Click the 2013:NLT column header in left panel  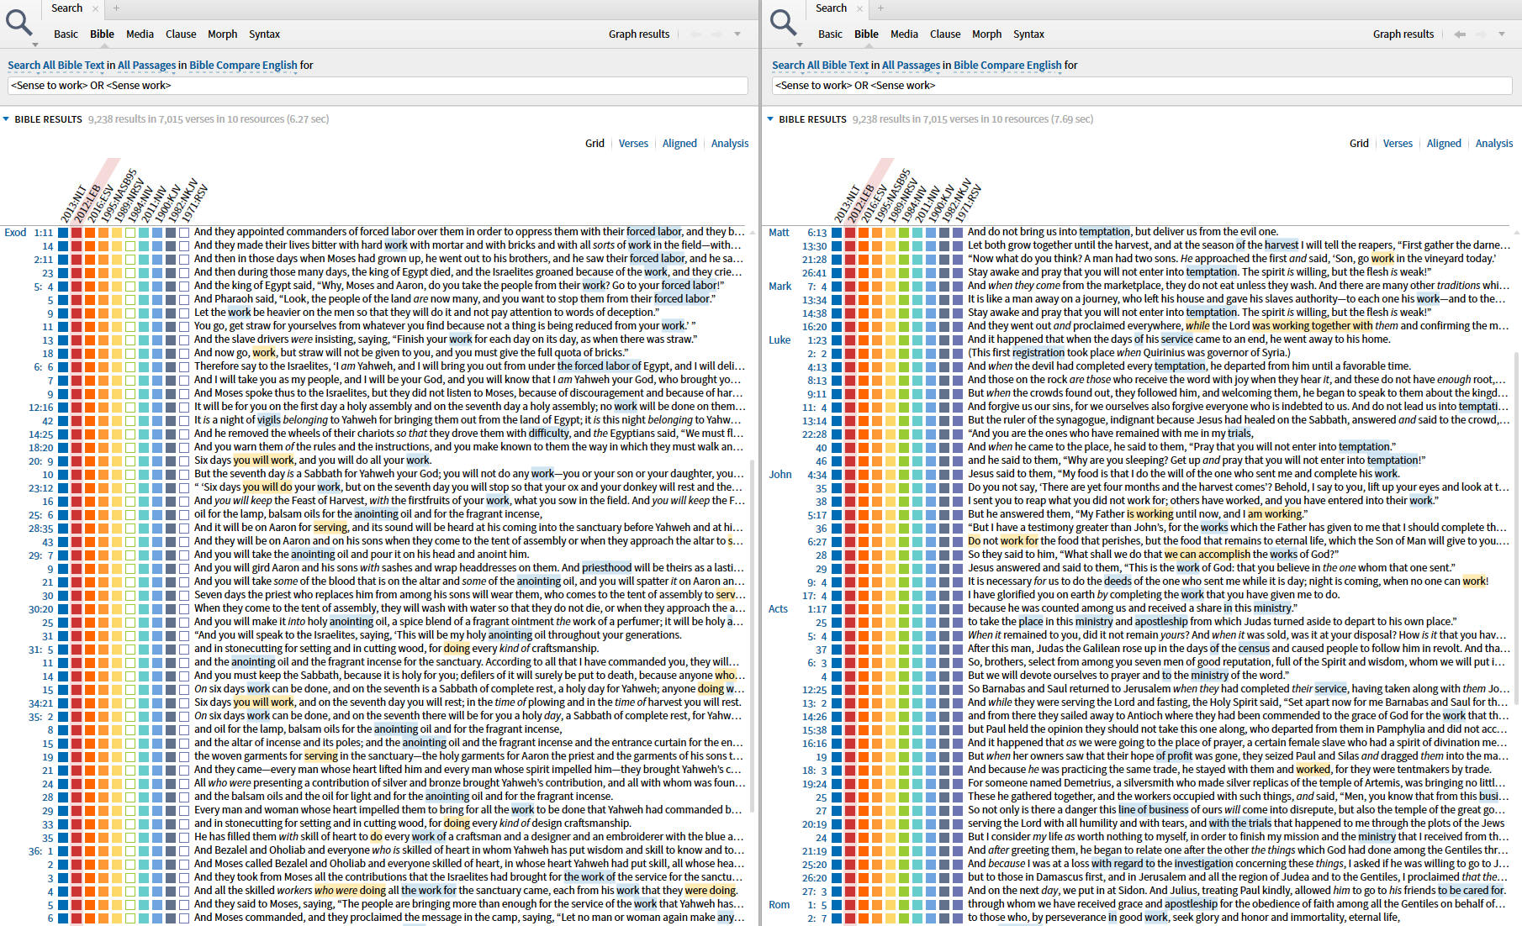(74, 203)
